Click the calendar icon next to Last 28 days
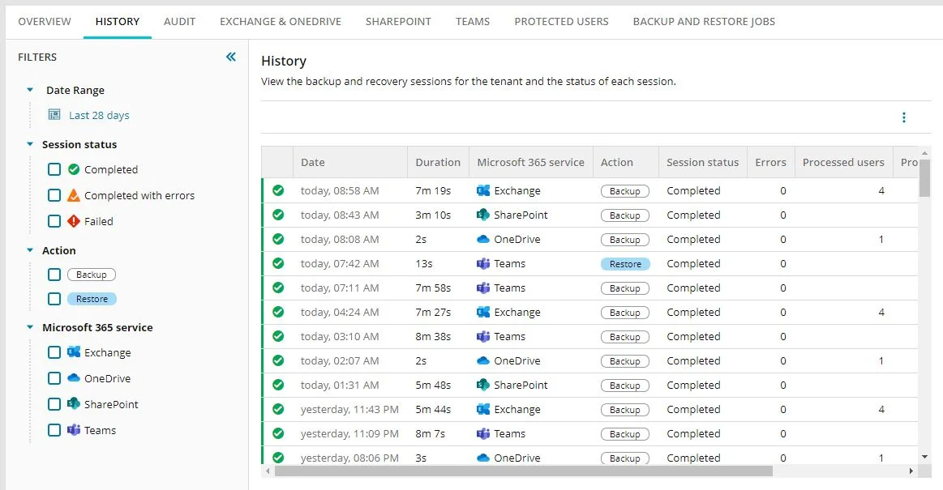This screenshot has width=943, height=490. tap(55, 114)
